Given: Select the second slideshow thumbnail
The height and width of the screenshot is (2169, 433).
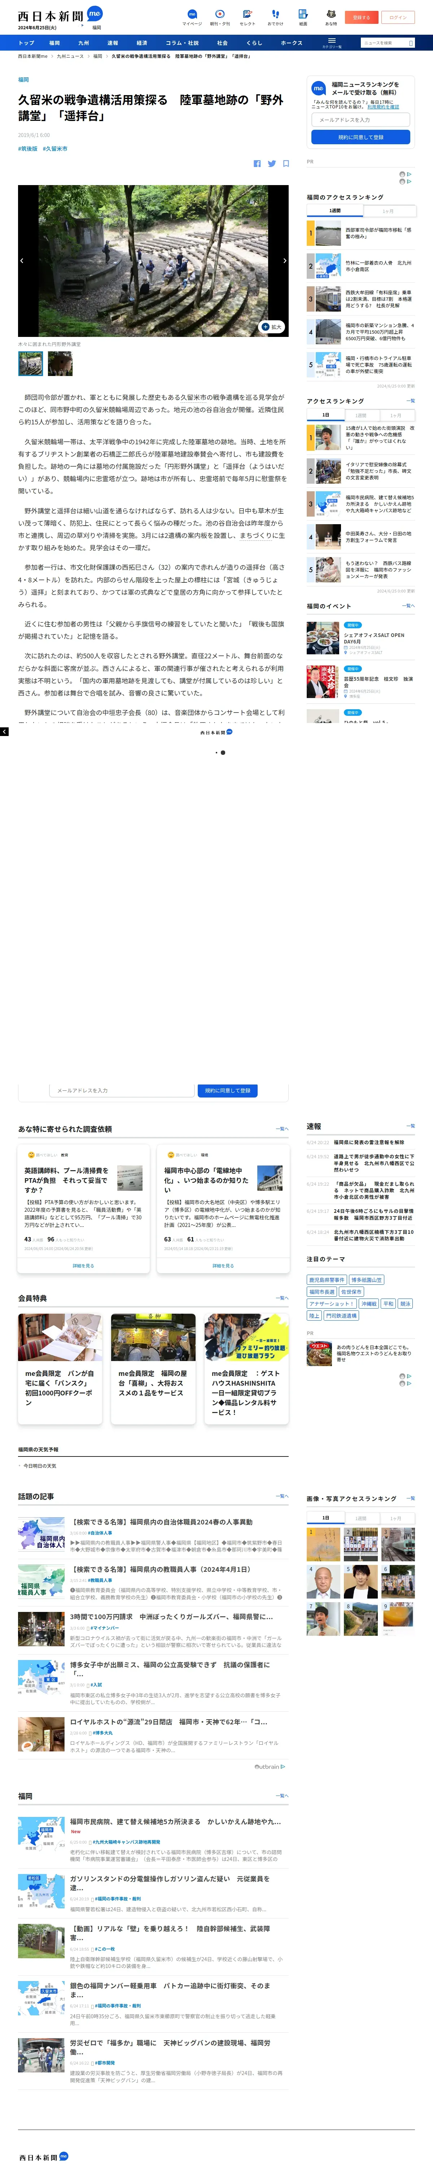Looking at the screenshot, I should pos(60,363).
